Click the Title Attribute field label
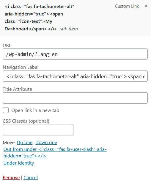Screen dimensions: 151x186 (17, 89)
